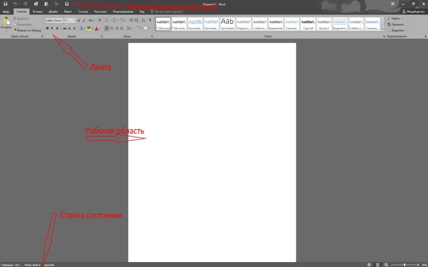Apply the Цитата 2 style
Image resolution: width=428 pixels, height=267 pixels.
(x=324, y=24)
